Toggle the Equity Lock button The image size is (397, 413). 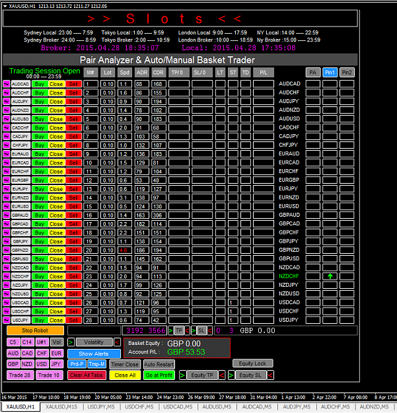tap(252, 363)
